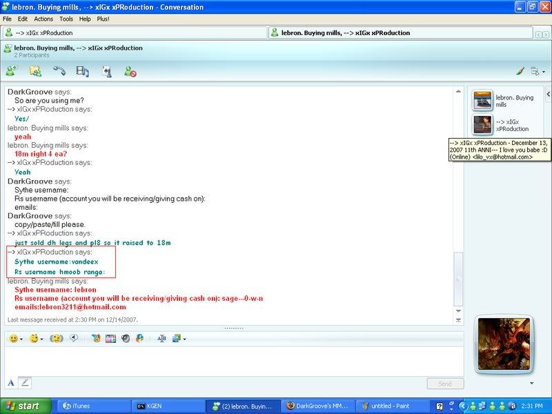Screen dimensions: 552x414
Task: Click xIGx xPRoduction participant picture
Action: (x=482, y=125)
